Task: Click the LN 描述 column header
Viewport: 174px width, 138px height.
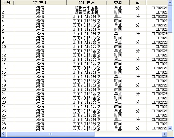Action: tap(40, 3)
